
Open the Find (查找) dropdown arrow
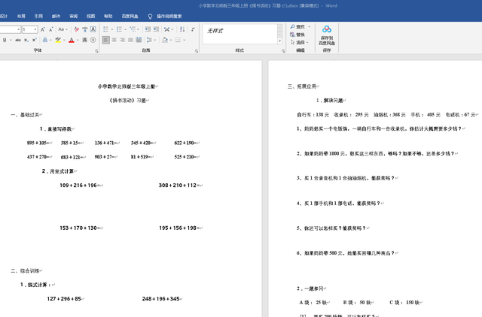[310, 26]
